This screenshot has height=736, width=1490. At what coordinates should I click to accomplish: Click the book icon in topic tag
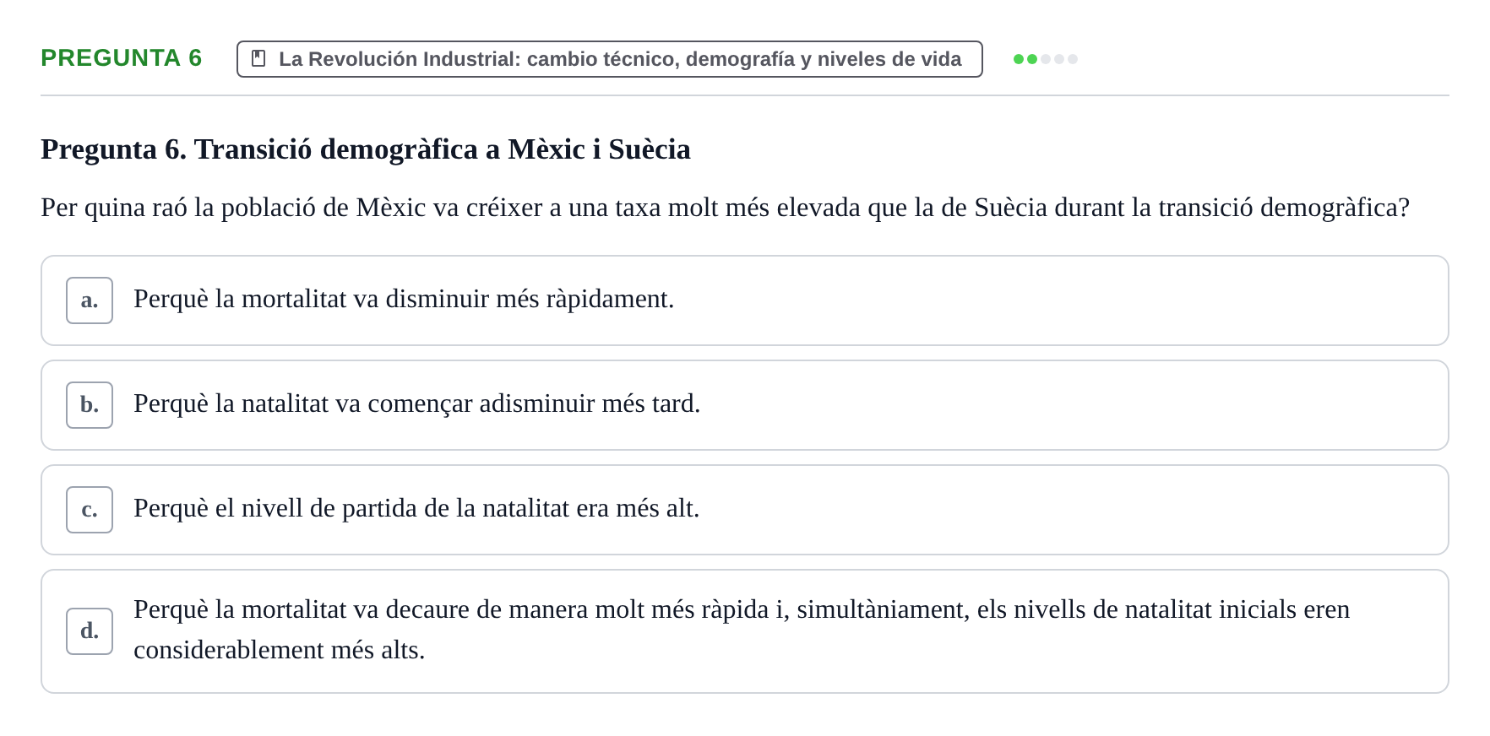point(258,59)
